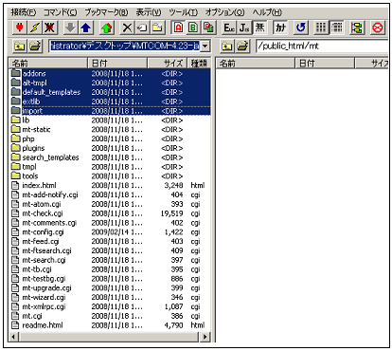The height and width of the screenshot is (351, 392).
Task: Click the blue up-arrow Upload icon
Action: tap(85, 28)
